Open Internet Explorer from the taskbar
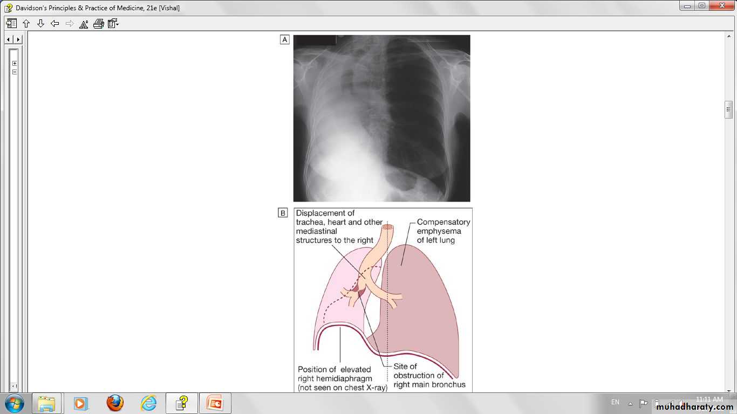 click(x=148, y=403)
